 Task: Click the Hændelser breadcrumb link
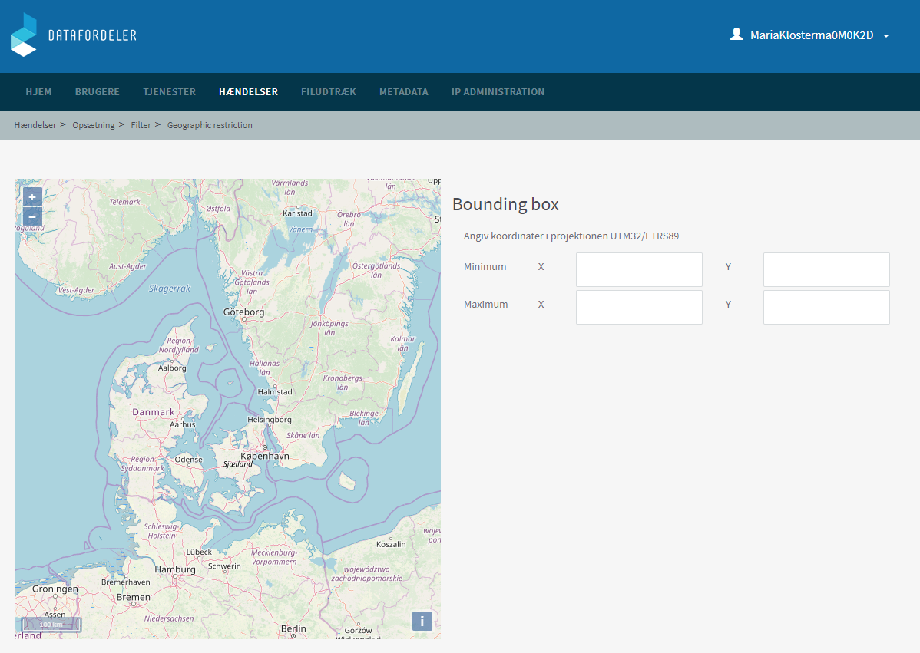[35, 125]
